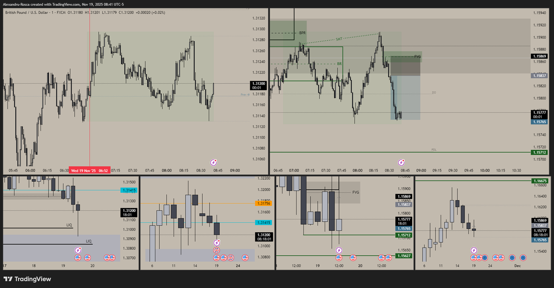The width and height of the screenshot is (554, 288).
Task: Click the blue 1.15765 label in the top right chart
Action: pyautogui.click(x=540, y=122)
